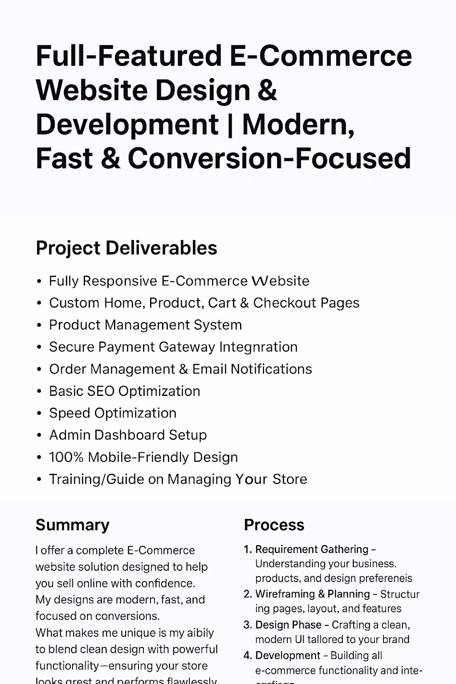Click 'Development | Modern,' title line
The height and width of the screenshot is (684, 456).
pos(195,124)
